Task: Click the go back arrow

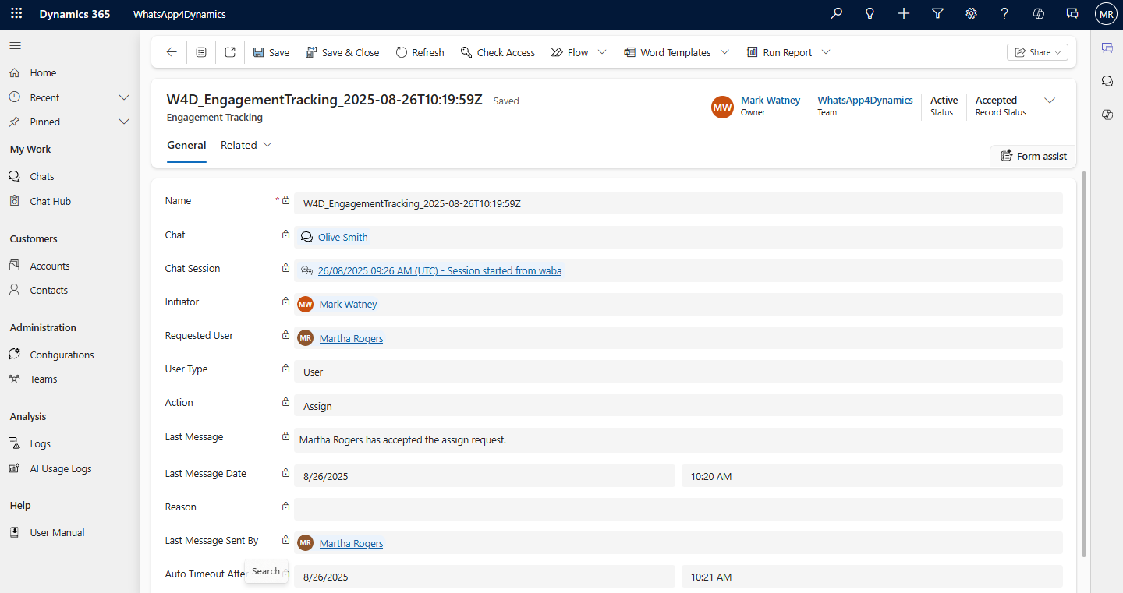Action: (172, 52)
